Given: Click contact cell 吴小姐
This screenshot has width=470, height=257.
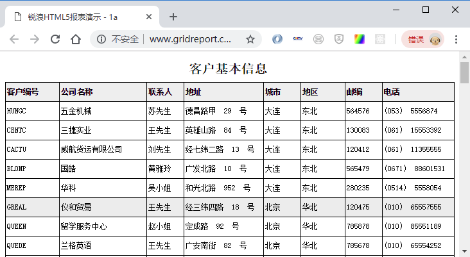Looking at the screenshot, I should (165, 188).
